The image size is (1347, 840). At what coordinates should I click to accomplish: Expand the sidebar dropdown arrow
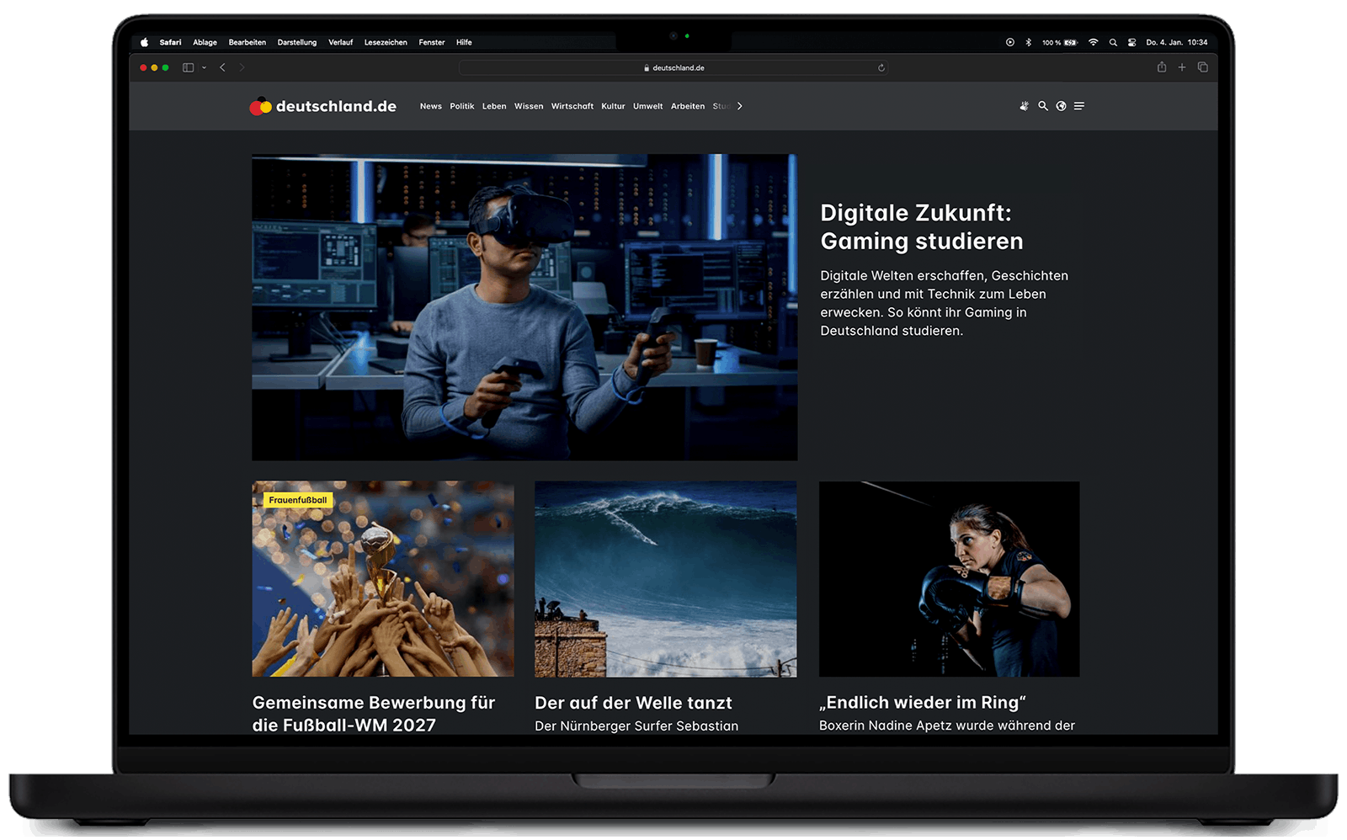pos(204,67)
